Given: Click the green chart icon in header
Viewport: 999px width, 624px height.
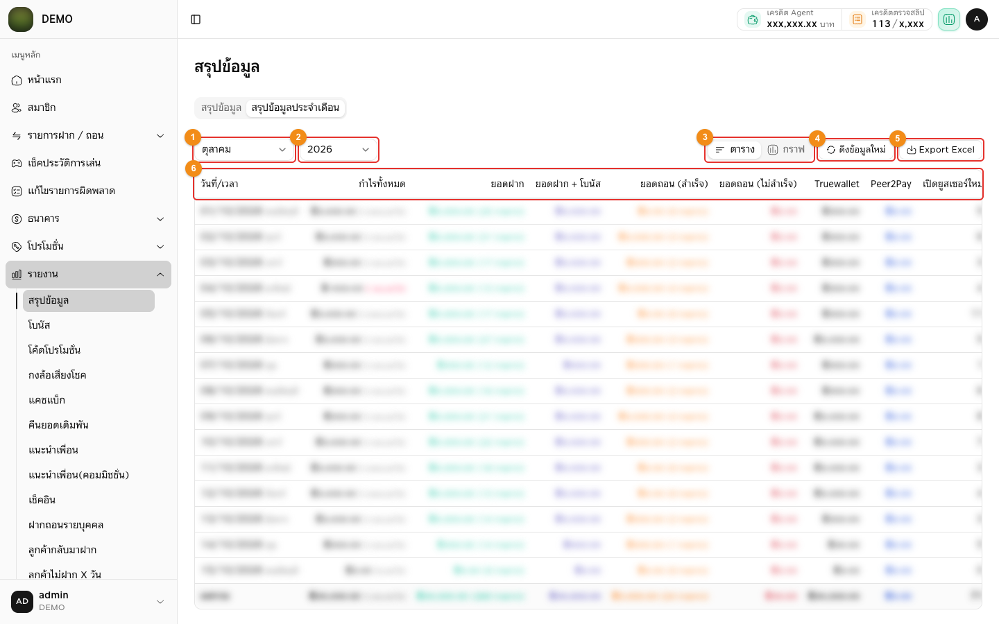Looking at the screenshot, I should tap(948, 19).
